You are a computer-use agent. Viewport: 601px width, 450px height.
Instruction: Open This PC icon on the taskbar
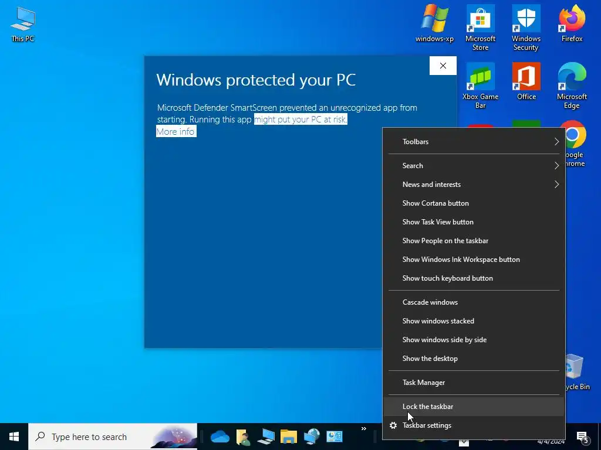266,437
